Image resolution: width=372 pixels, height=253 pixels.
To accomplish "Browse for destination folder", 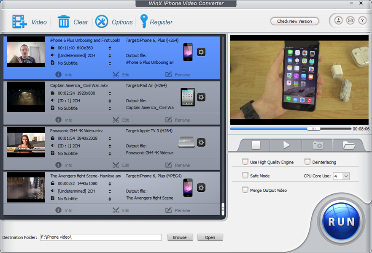I will tap(180, 237).
